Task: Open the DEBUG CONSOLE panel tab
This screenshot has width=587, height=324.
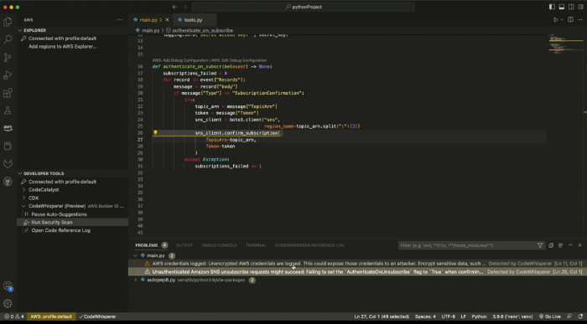Action: 219,245
